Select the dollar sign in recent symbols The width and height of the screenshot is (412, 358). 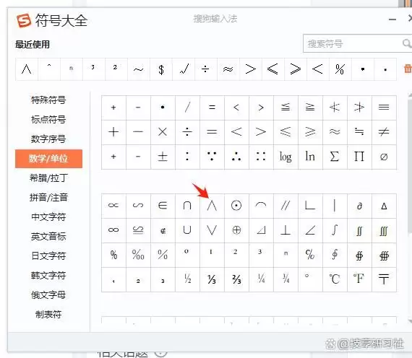click(161, 69)
